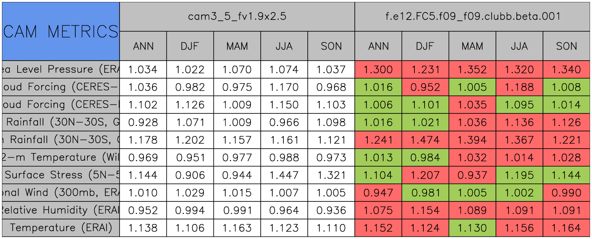Click the red cell showing 1.474

425,140
